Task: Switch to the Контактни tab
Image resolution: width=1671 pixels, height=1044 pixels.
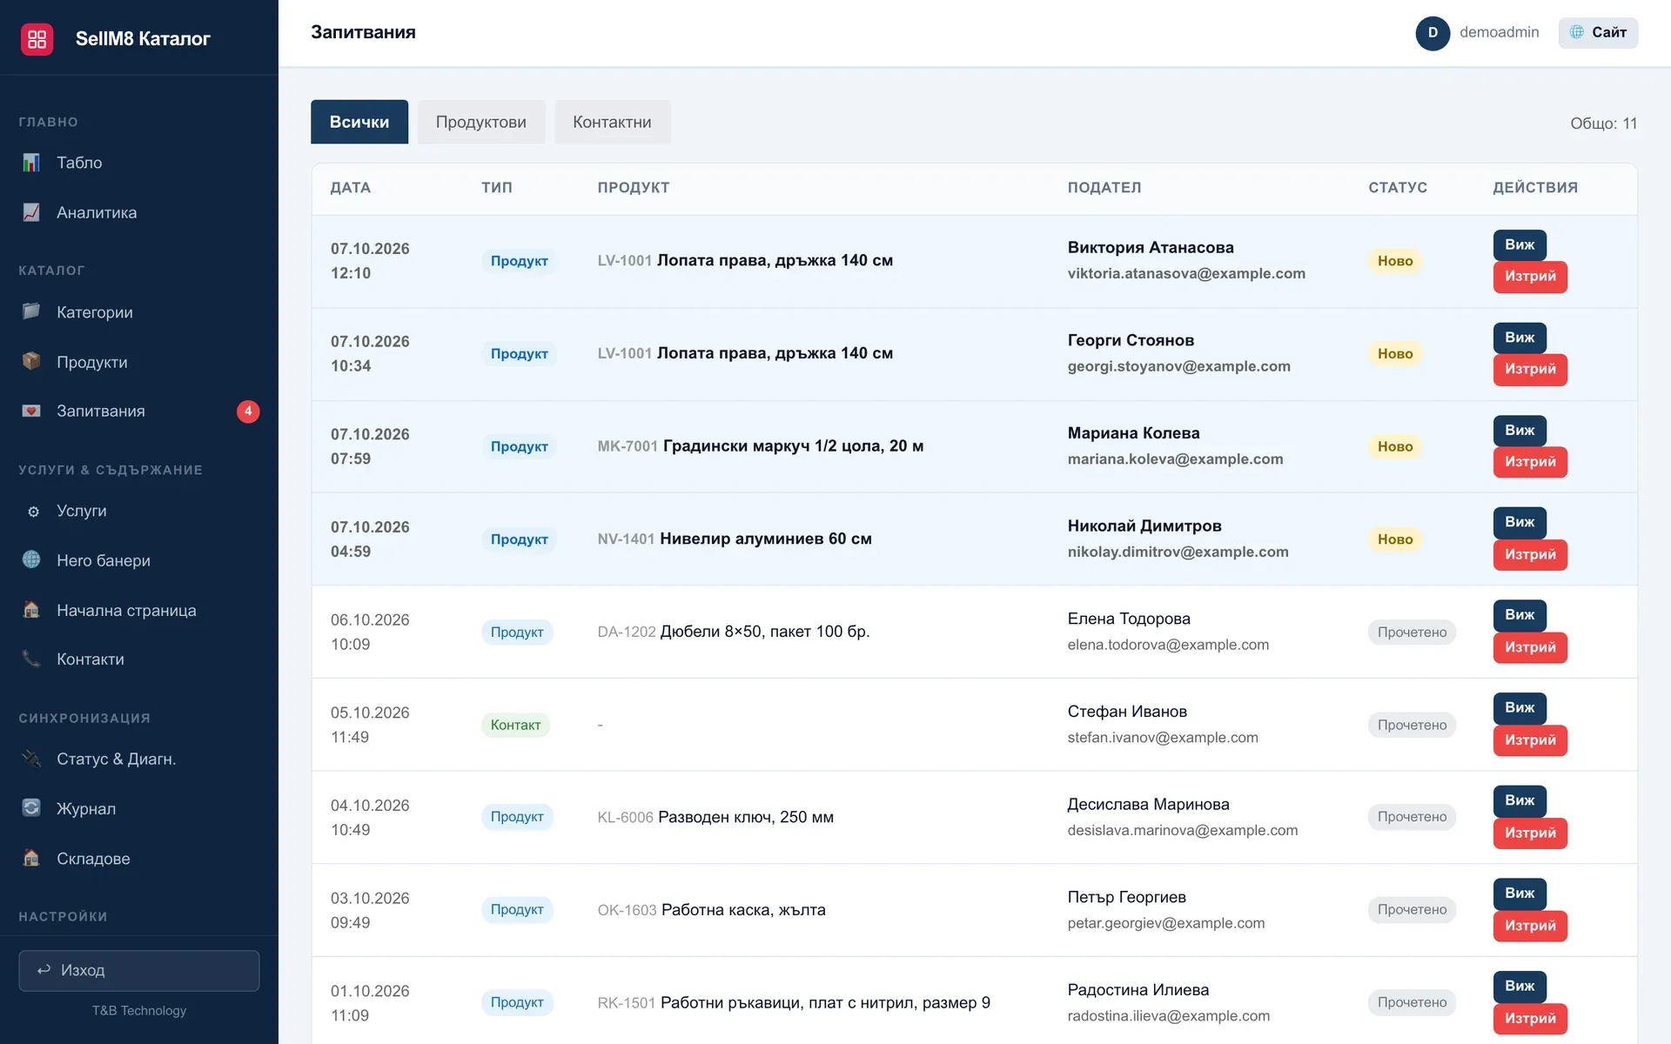Action: [612, 122]
